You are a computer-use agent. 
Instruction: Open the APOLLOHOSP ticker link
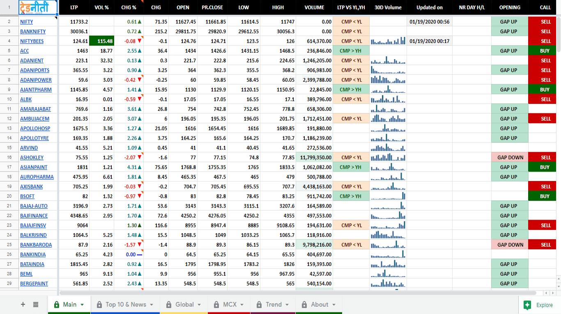pos(35,128)
